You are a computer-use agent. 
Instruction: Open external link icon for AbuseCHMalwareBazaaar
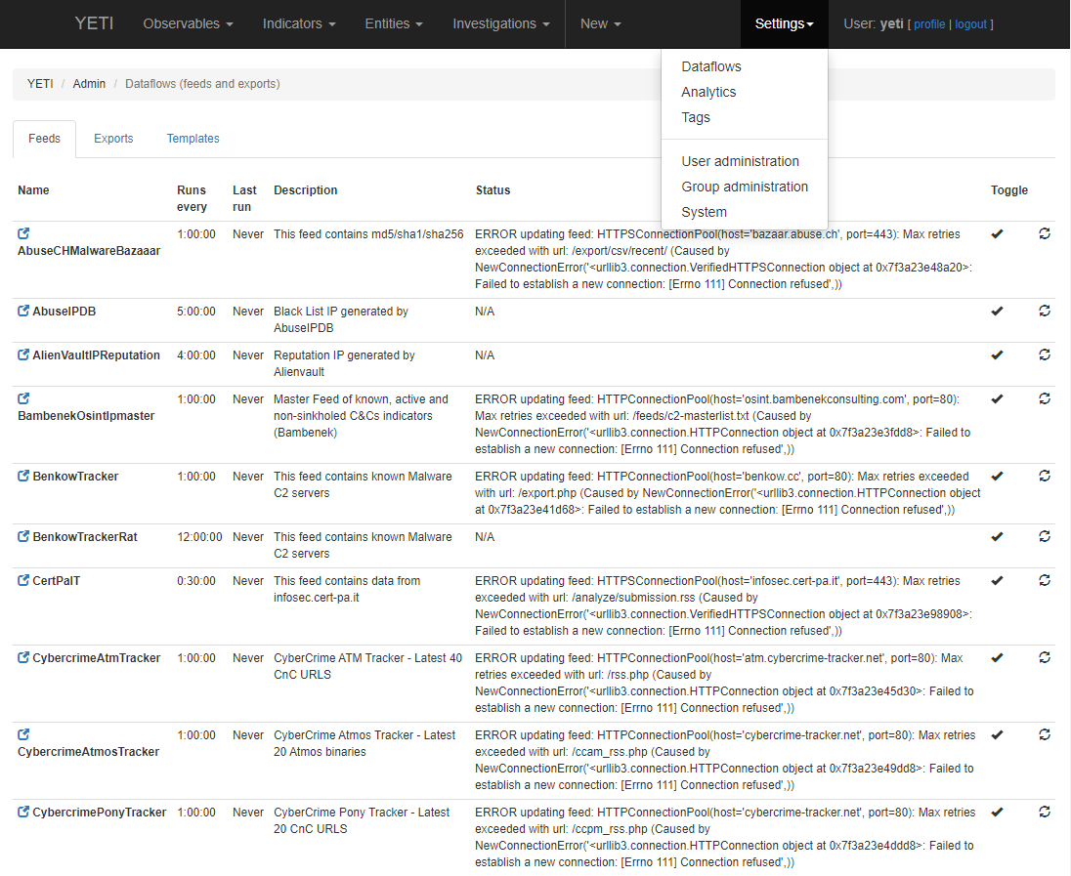tap(23, 233)
